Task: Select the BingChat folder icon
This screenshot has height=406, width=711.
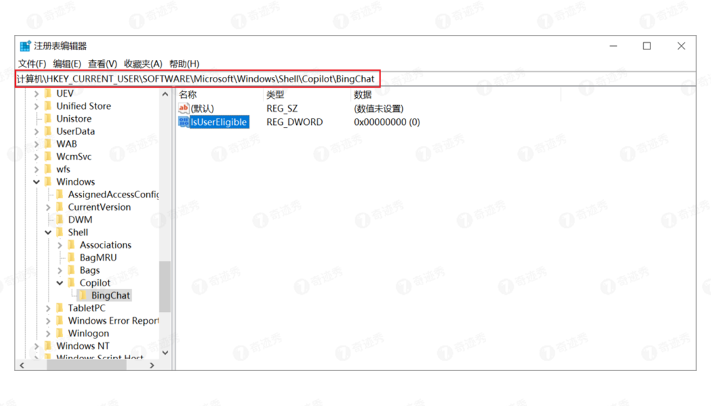Action: (84, 295)
